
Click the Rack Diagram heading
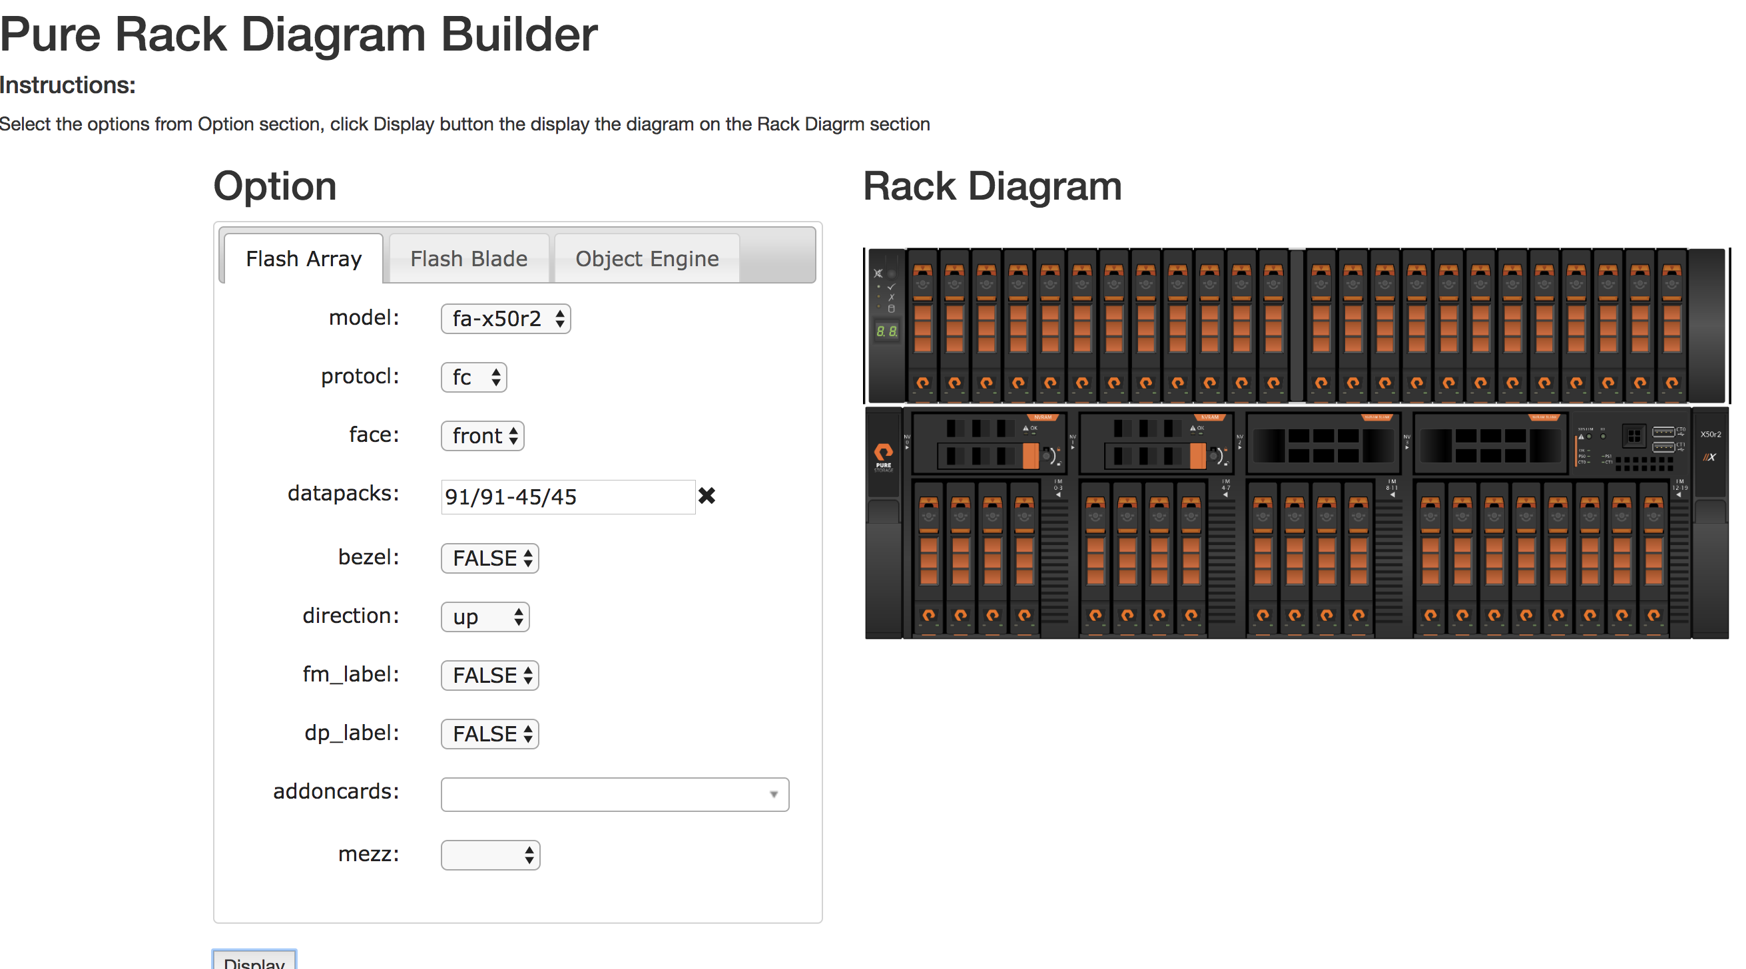(992, 186)
